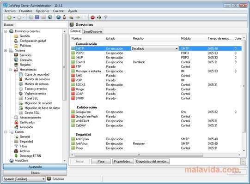Click the red status icon beside SNMP
Image resolution: width=250 pixels, height=184 pixels.
tap(73, 98)
